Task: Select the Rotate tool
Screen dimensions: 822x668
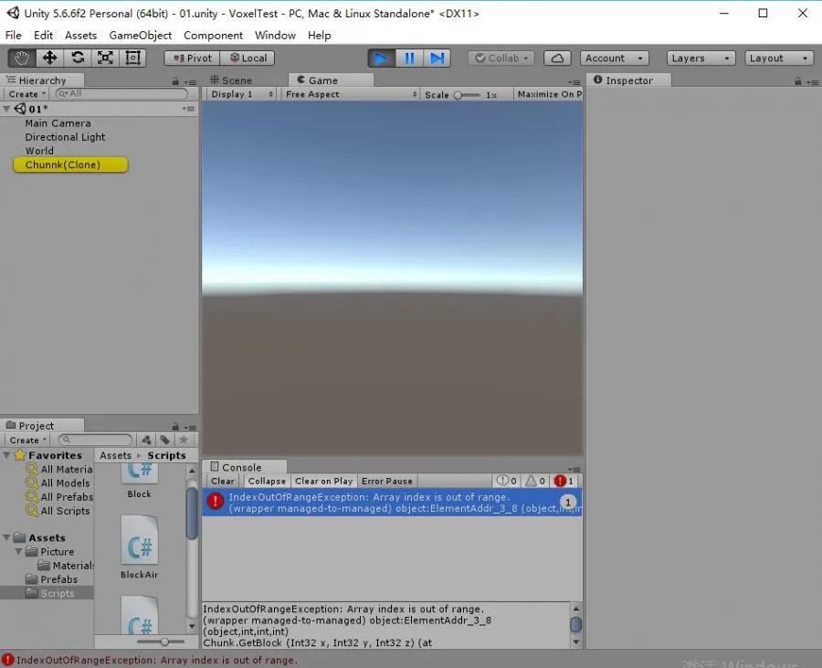Action: tap(78, 58)
